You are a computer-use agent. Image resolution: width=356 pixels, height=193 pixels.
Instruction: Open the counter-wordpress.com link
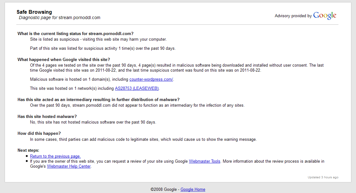click(x=151, y=79)
